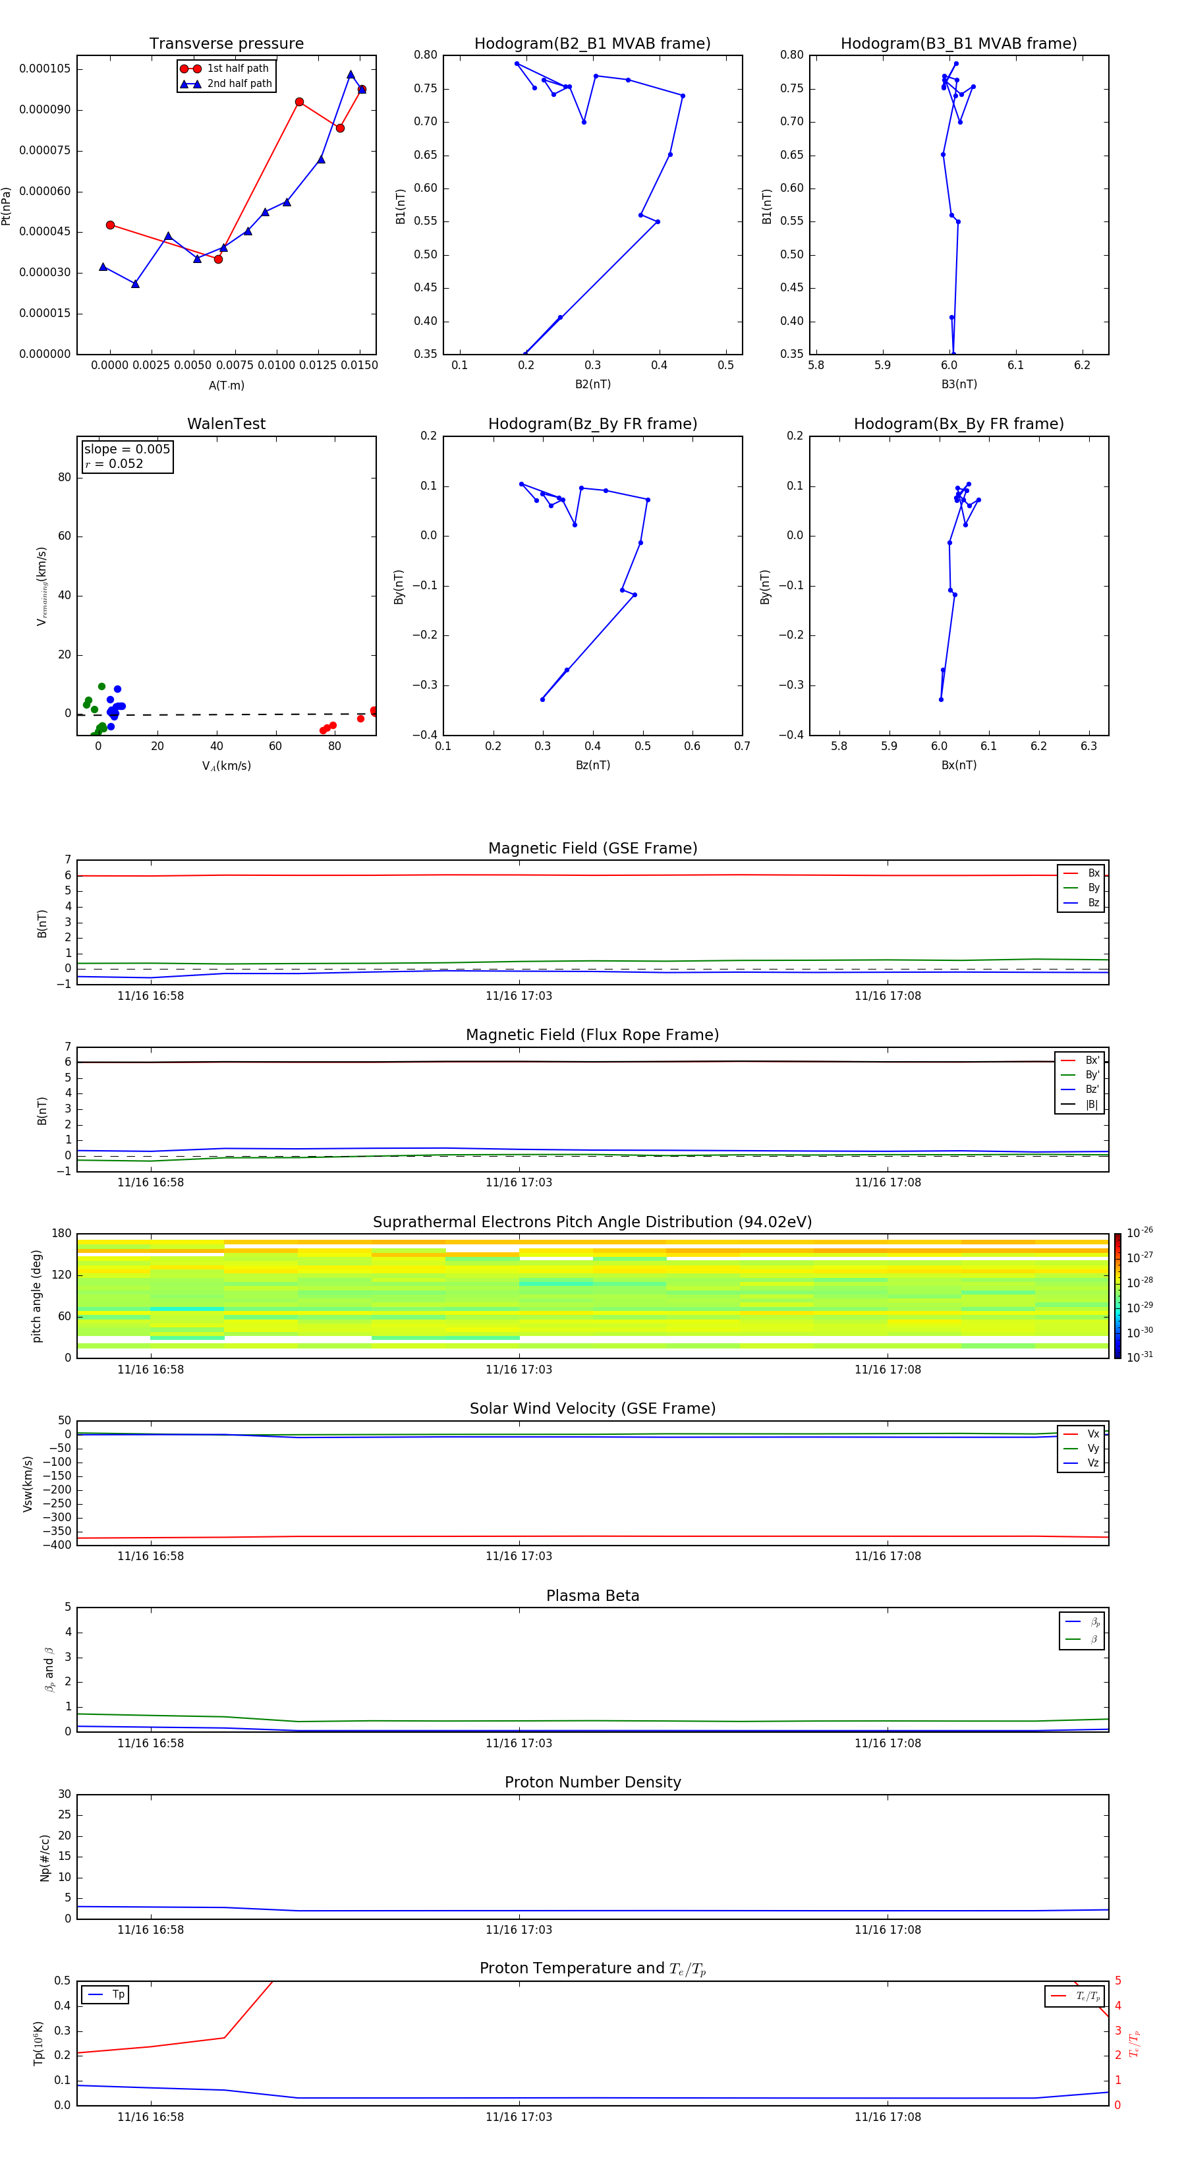Select the By' legend entry

(x=1080, y=1075)
